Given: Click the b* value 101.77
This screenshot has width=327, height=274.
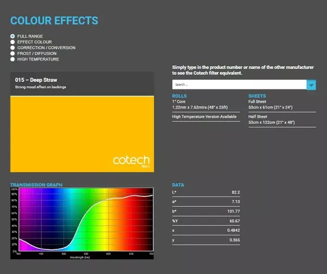Looking at the screenshot, I should coord(234,211).
